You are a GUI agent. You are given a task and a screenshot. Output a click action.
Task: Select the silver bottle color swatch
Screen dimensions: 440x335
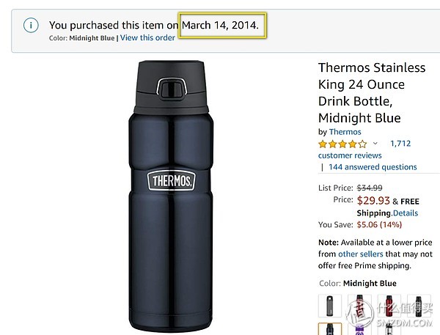(x=390, y=329)
